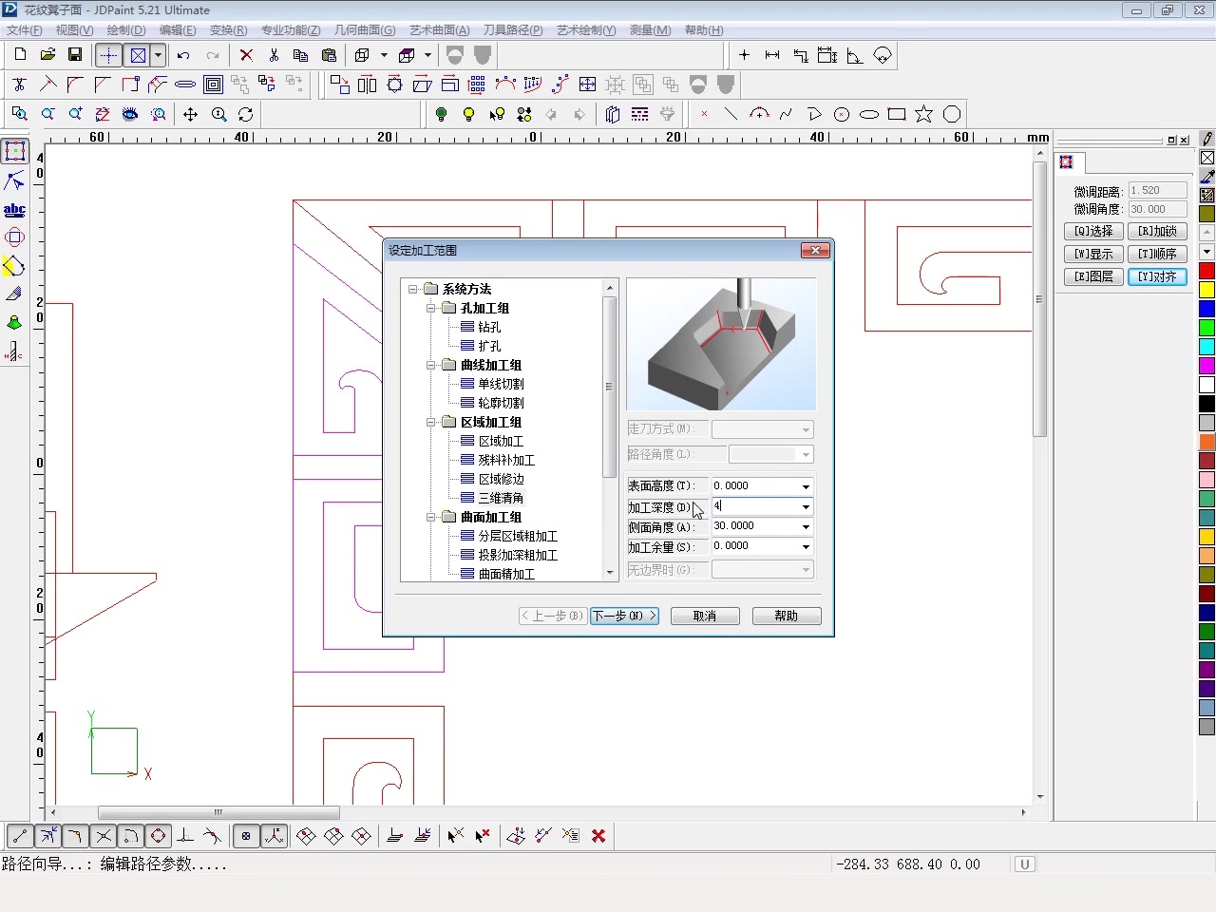Select the Pan move view tool
The height and width of the screenshot is (912, 1216).
pyautogui.click(x=191, y=114)
